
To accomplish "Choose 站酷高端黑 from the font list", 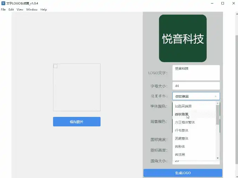I will coord(194,106).
